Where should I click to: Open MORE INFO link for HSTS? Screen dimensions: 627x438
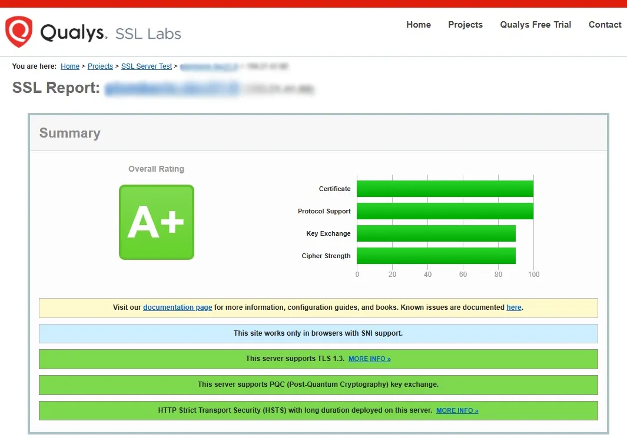(x=457, y=410)
